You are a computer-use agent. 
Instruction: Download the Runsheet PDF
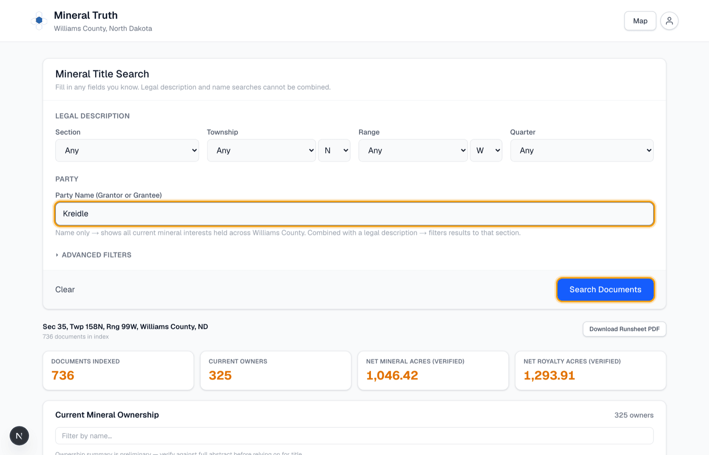coord(624,329)
